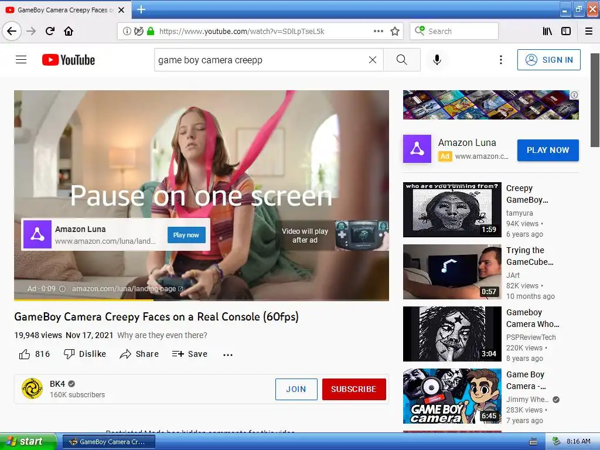Close the GameBoy Camera Creepy Faces tab

(x=121, y=10)
